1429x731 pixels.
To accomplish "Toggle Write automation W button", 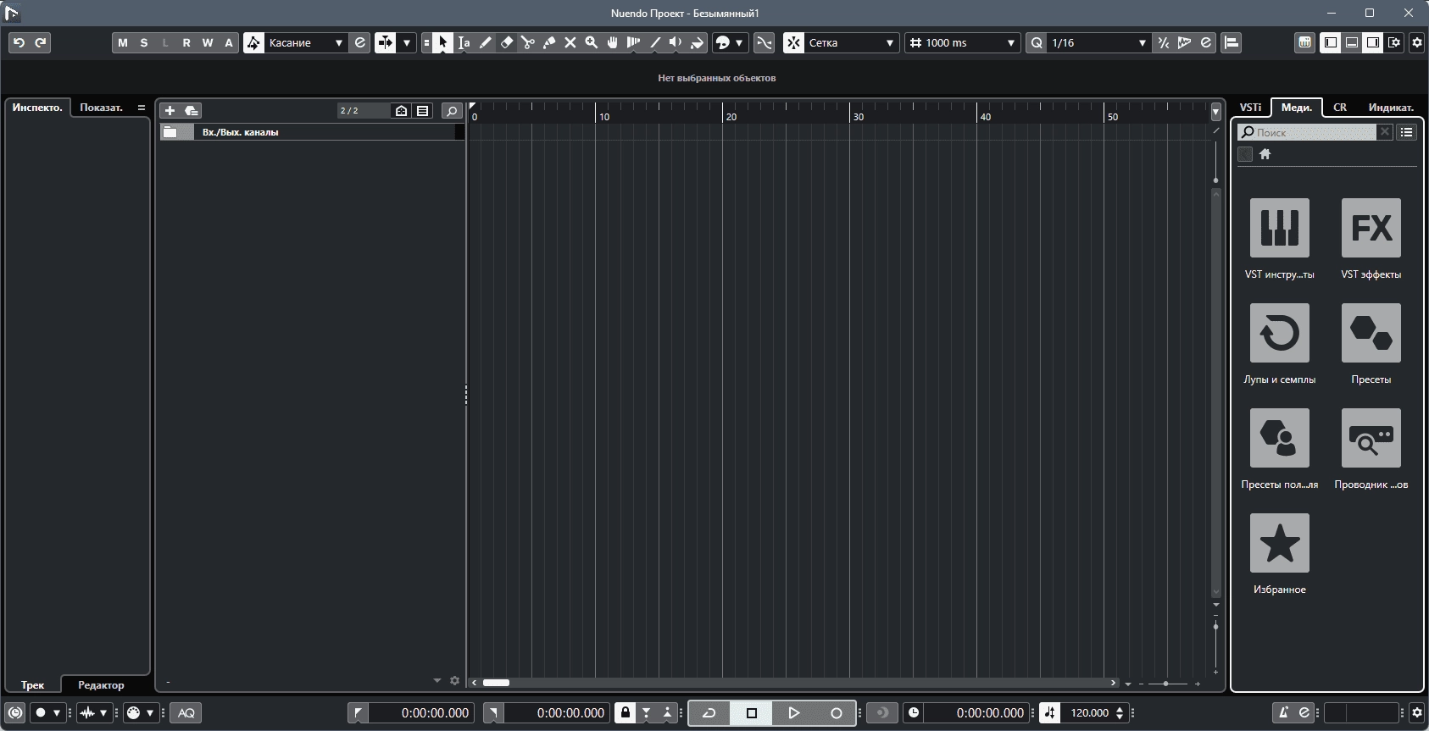I will click(208, 42).
